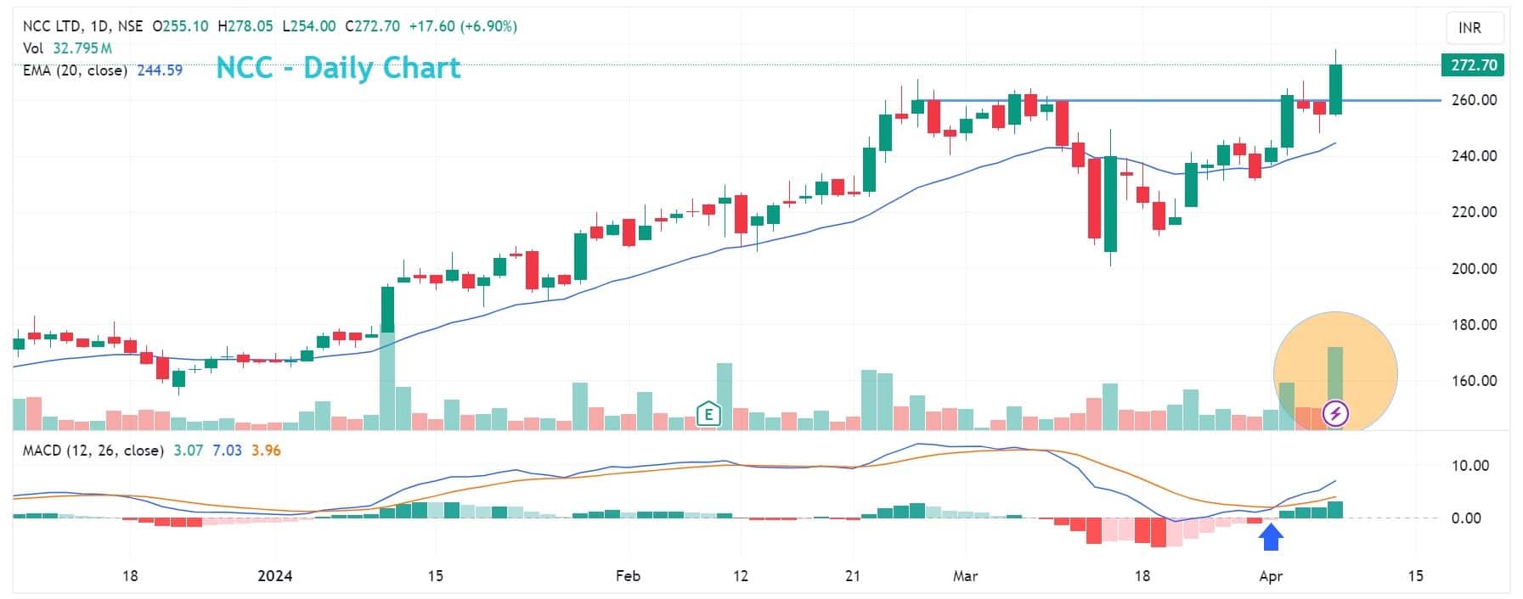The width and height of the screenshot is (1523, 599).
Task: Click the 272.70 current price label
Action: tap(1472, 65)
